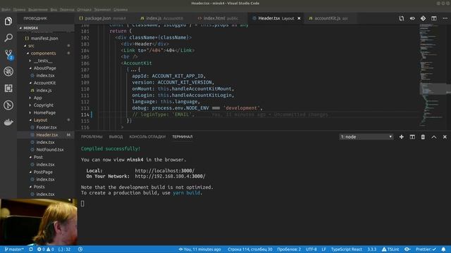
Task: Click the sync changes icon in status bar
Action: [x=31, y=249]
